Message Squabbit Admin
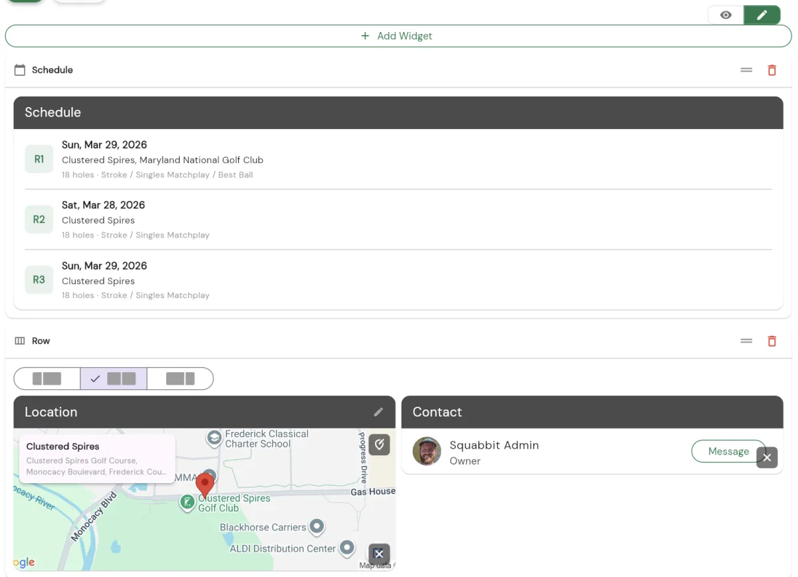798x577 pixels. coord(728,451)
